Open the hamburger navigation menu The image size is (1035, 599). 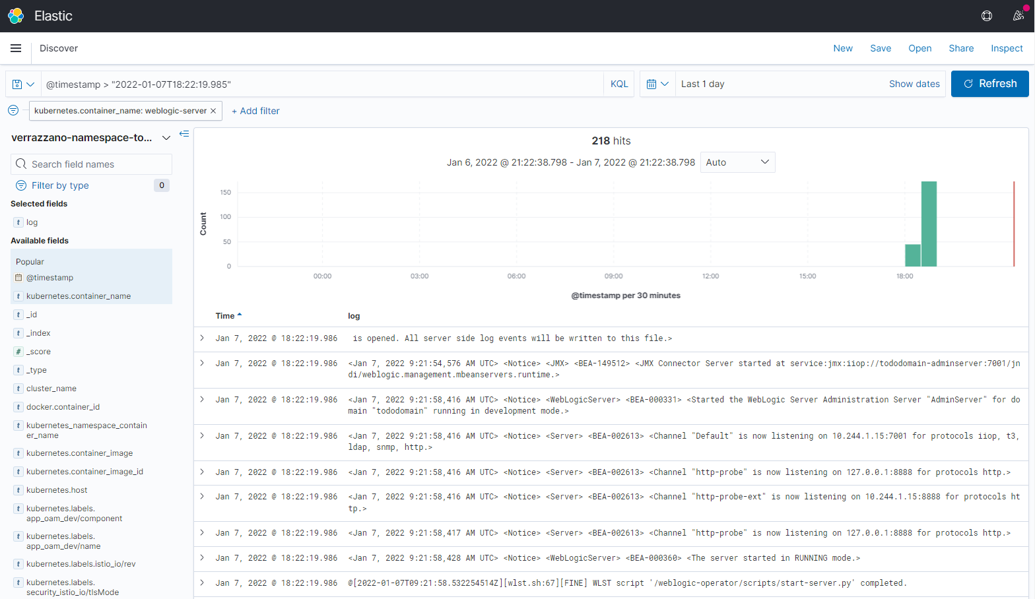tap(16, 48)
